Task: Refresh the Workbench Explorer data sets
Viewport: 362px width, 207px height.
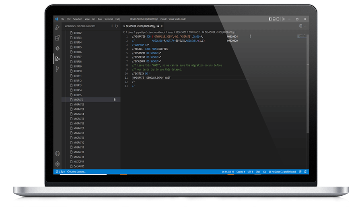Action: [117, 26]
